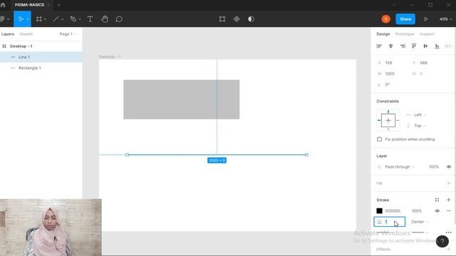456x256 pixels.
Task: Click the stroke weight input field
Action: 390,222
